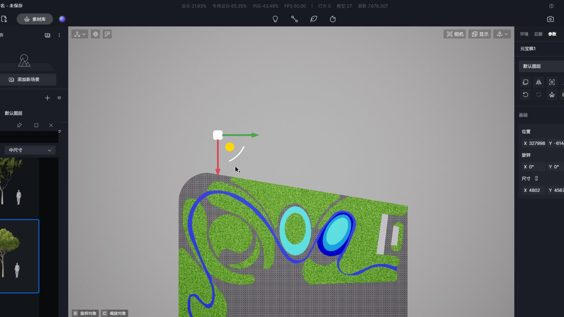Open the layer list filter dropdown arrow

[x=59, y=98]
